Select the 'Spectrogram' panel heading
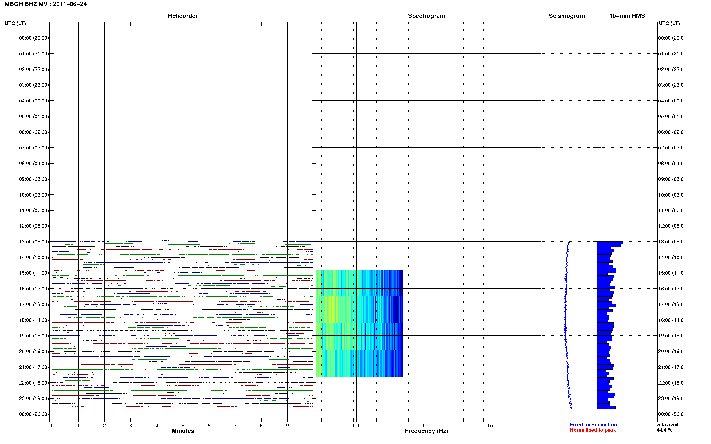This screenshot has height=444, width=711. 426,16
